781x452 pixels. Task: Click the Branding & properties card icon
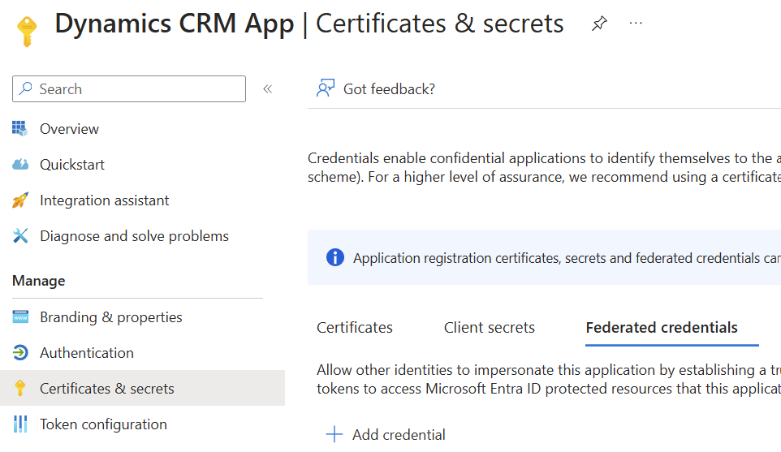(x=20, y=316)
